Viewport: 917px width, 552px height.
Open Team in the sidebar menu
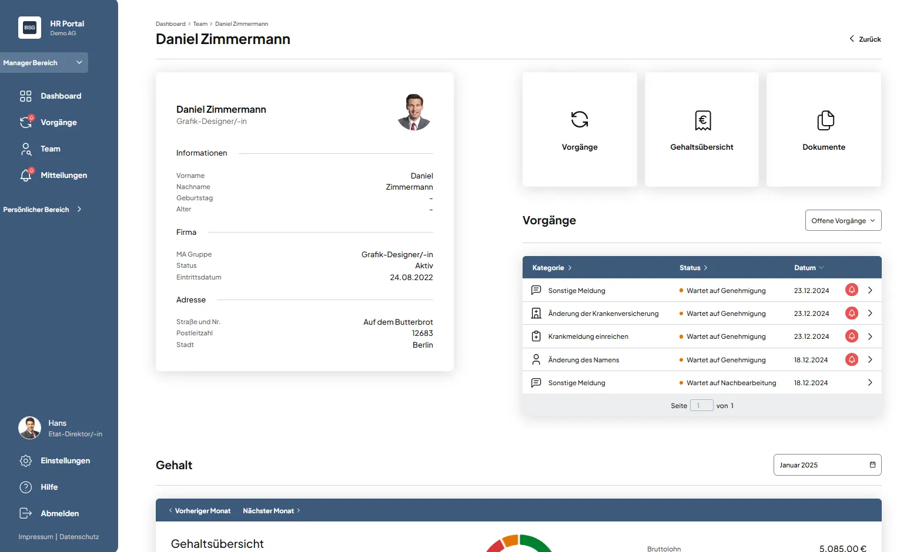(50, 149)
